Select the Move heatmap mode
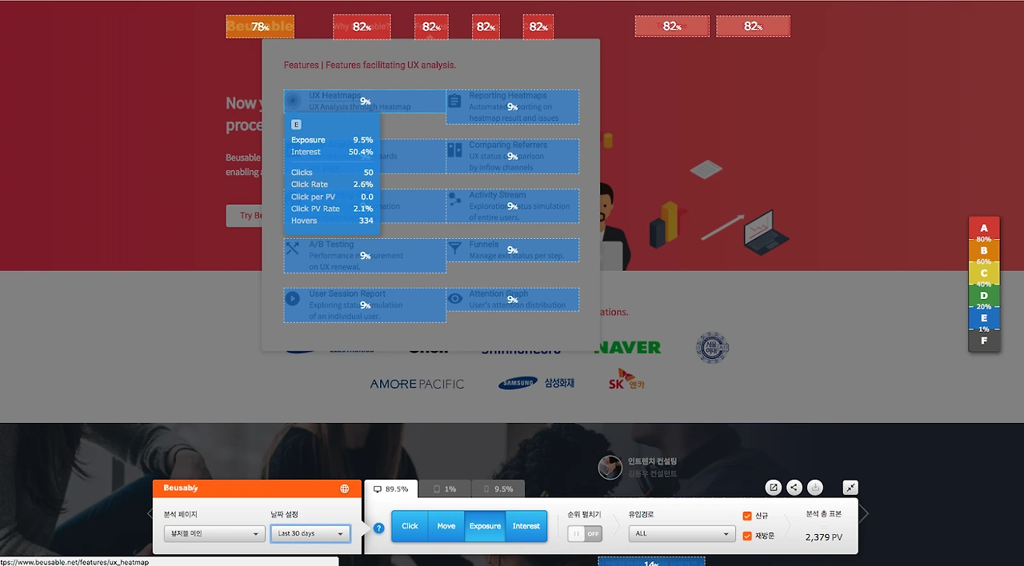Image resolution: width=1024 pixels, height=566 pixels. tap(446, 526)
